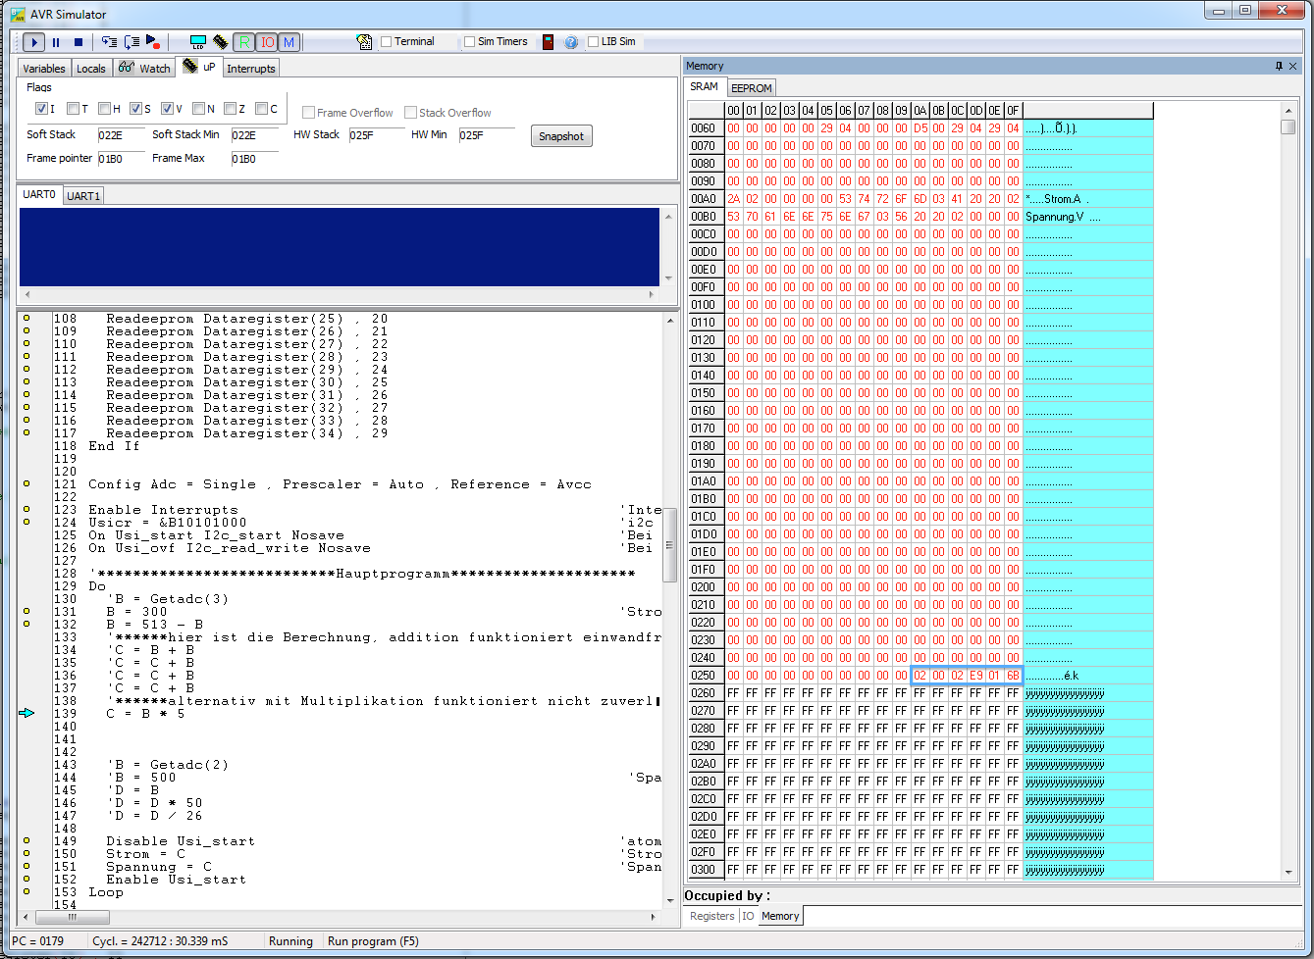The height and width of the screenshot is (959, 1314).
Task: Switch to the Interrupts tab
Action: click(251, 69)
